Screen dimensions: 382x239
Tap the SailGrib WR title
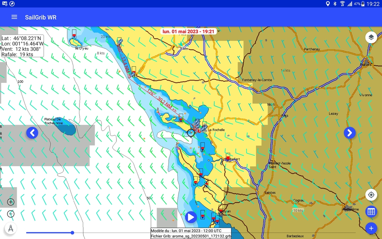(41, 17)
